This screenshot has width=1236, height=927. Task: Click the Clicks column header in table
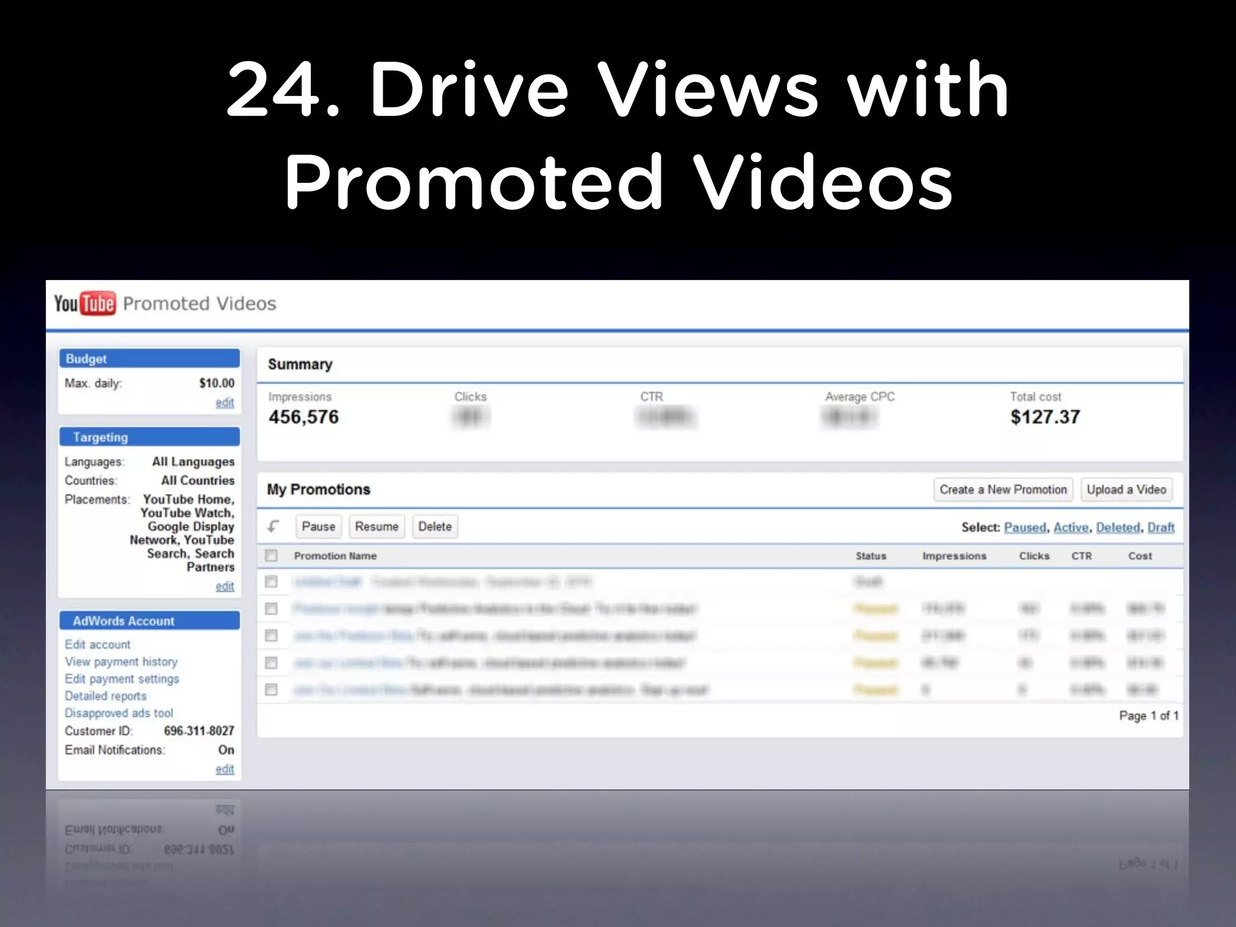click(1034, 556)
